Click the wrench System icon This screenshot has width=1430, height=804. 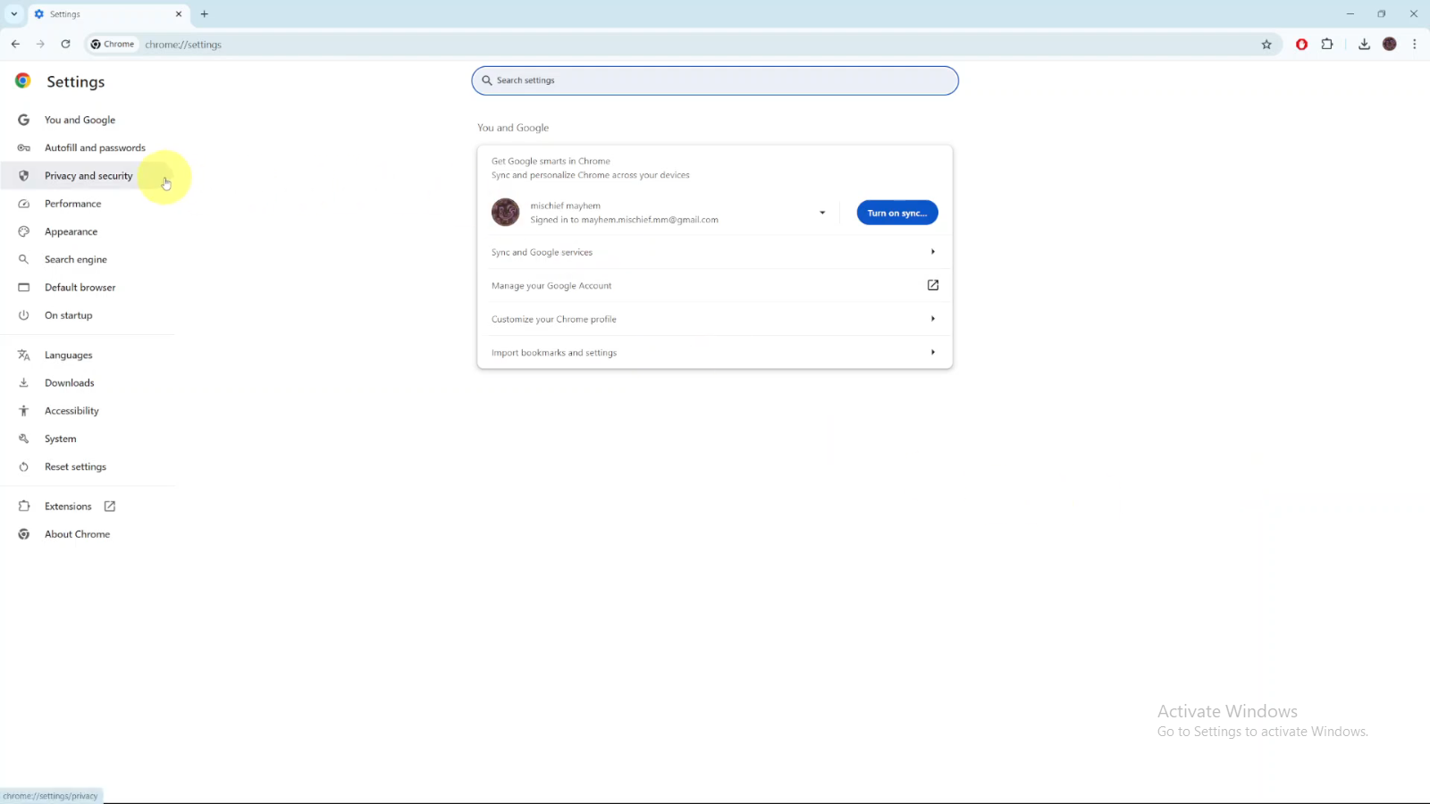[24, 439]
